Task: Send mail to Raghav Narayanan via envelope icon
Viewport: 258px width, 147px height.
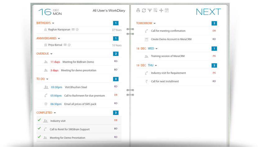Action: [x=73, y=30]
